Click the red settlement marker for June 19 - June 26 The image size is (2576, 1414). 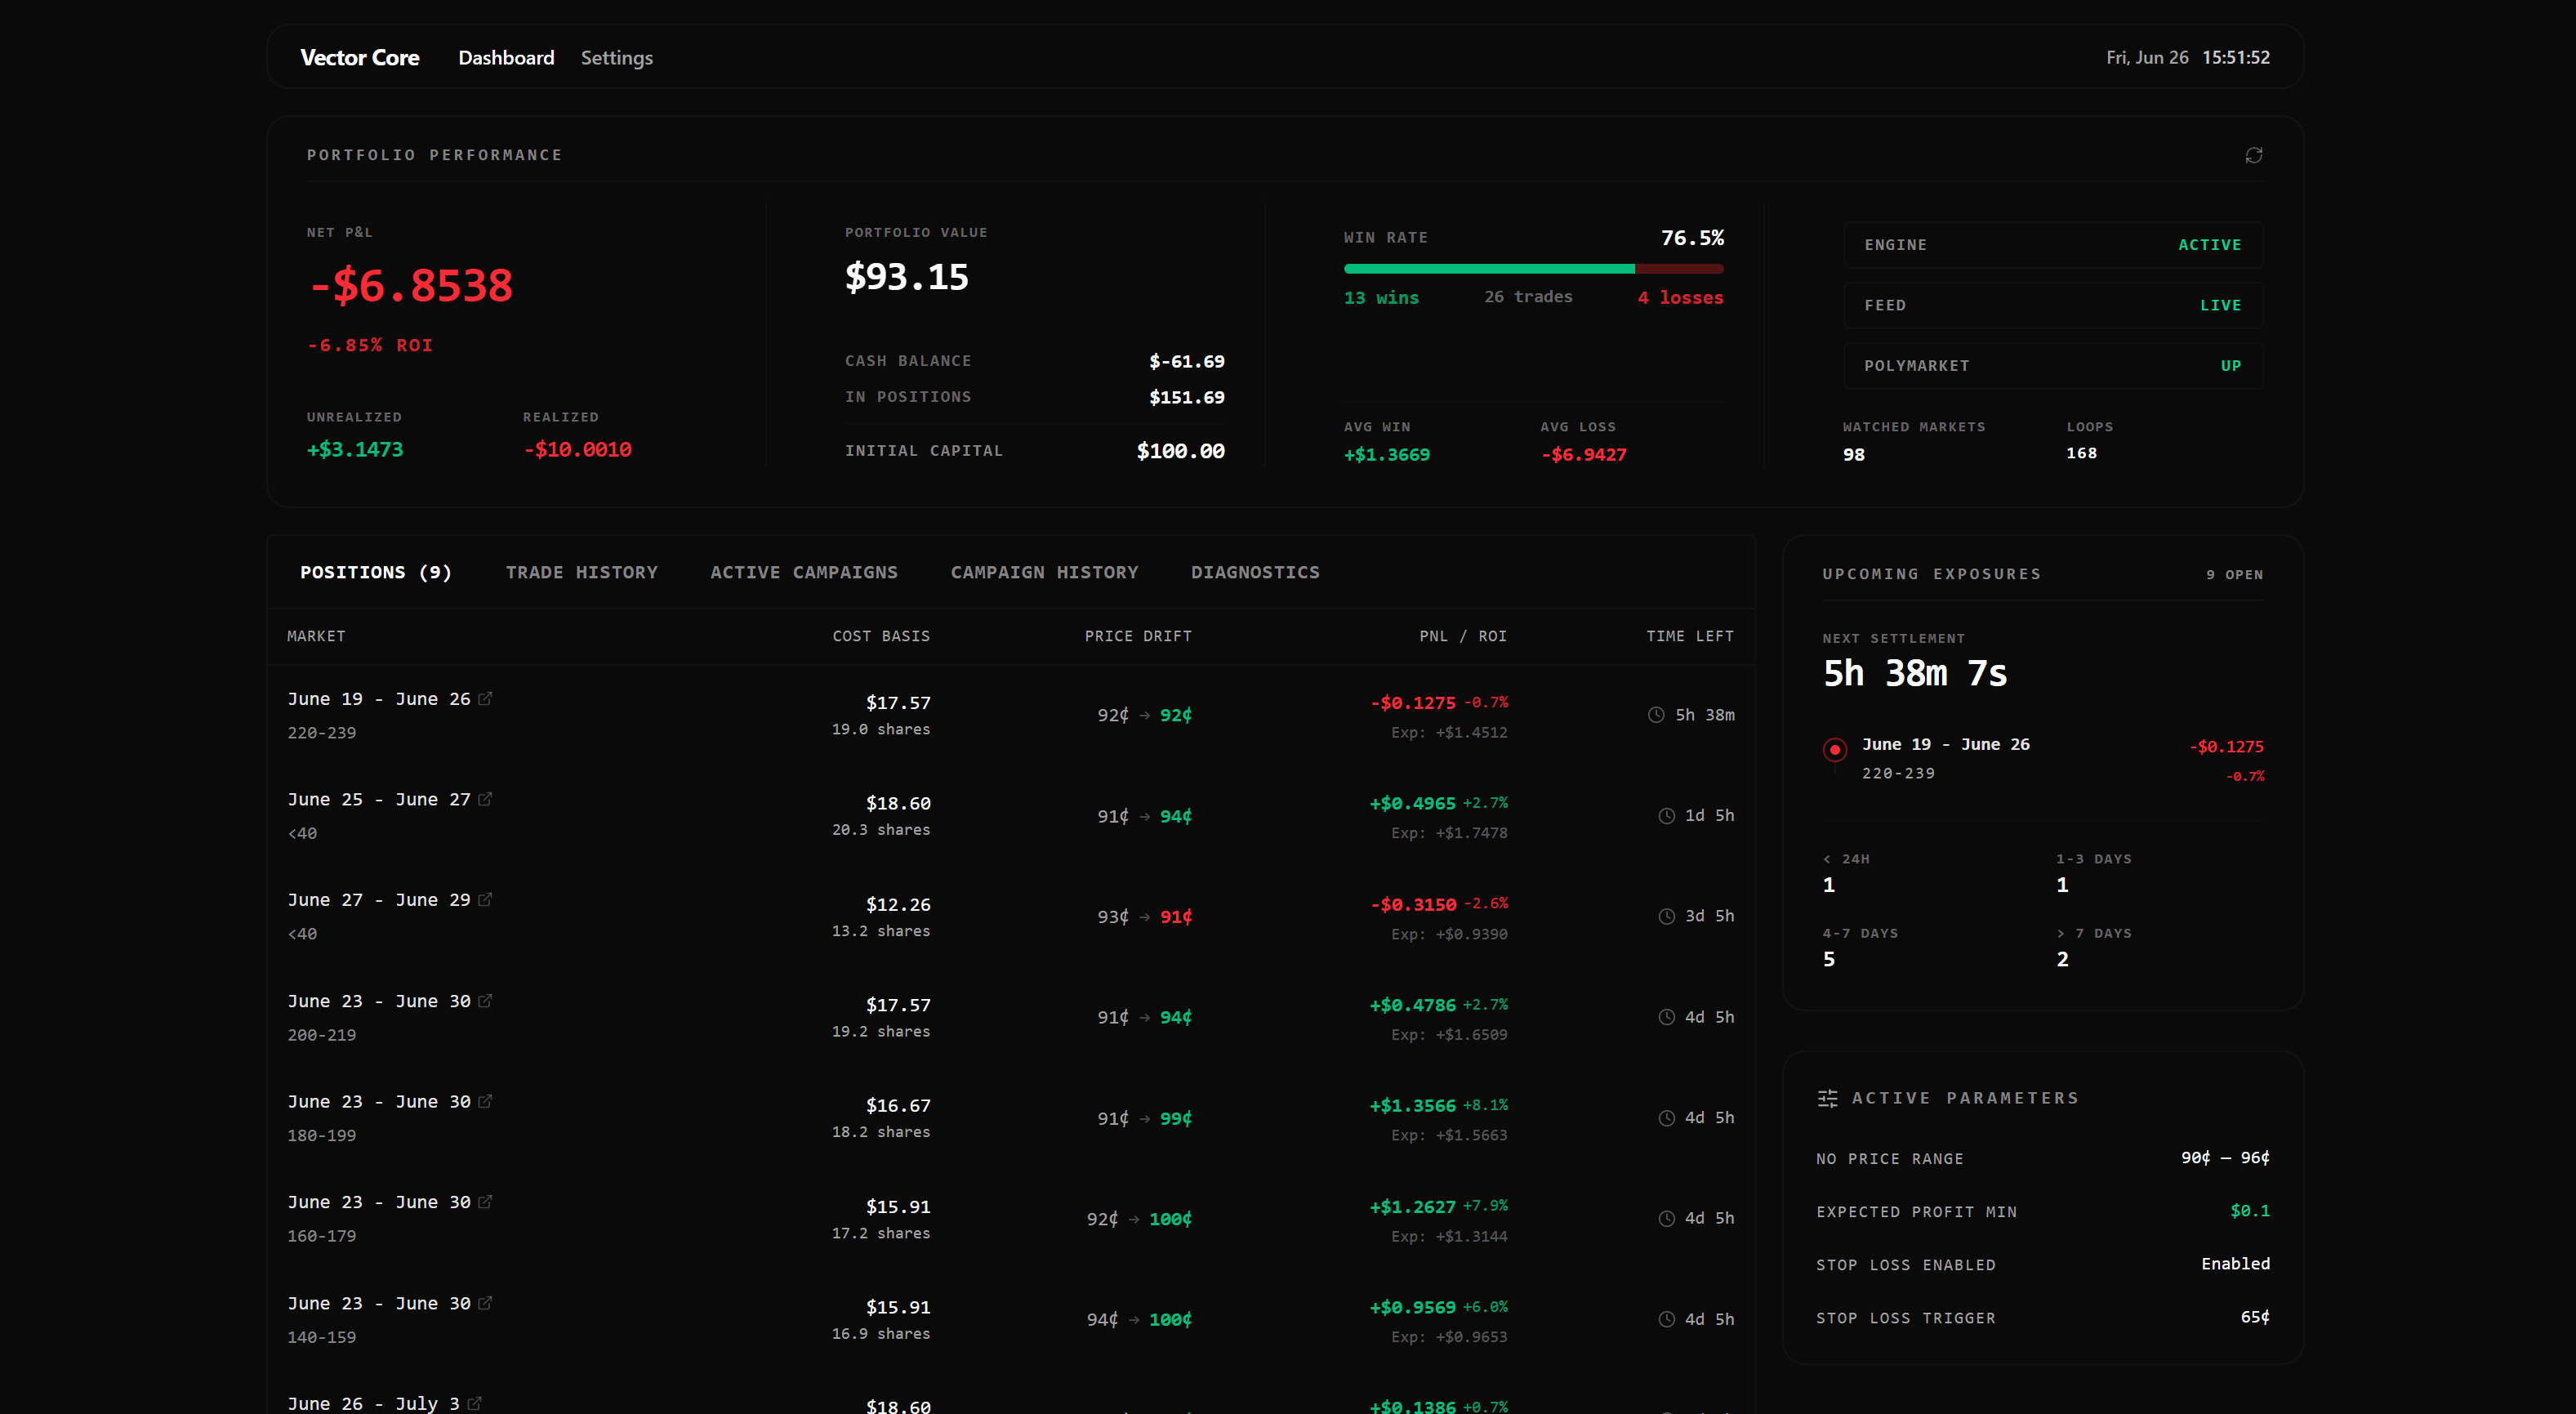(x=1834, y=749)
